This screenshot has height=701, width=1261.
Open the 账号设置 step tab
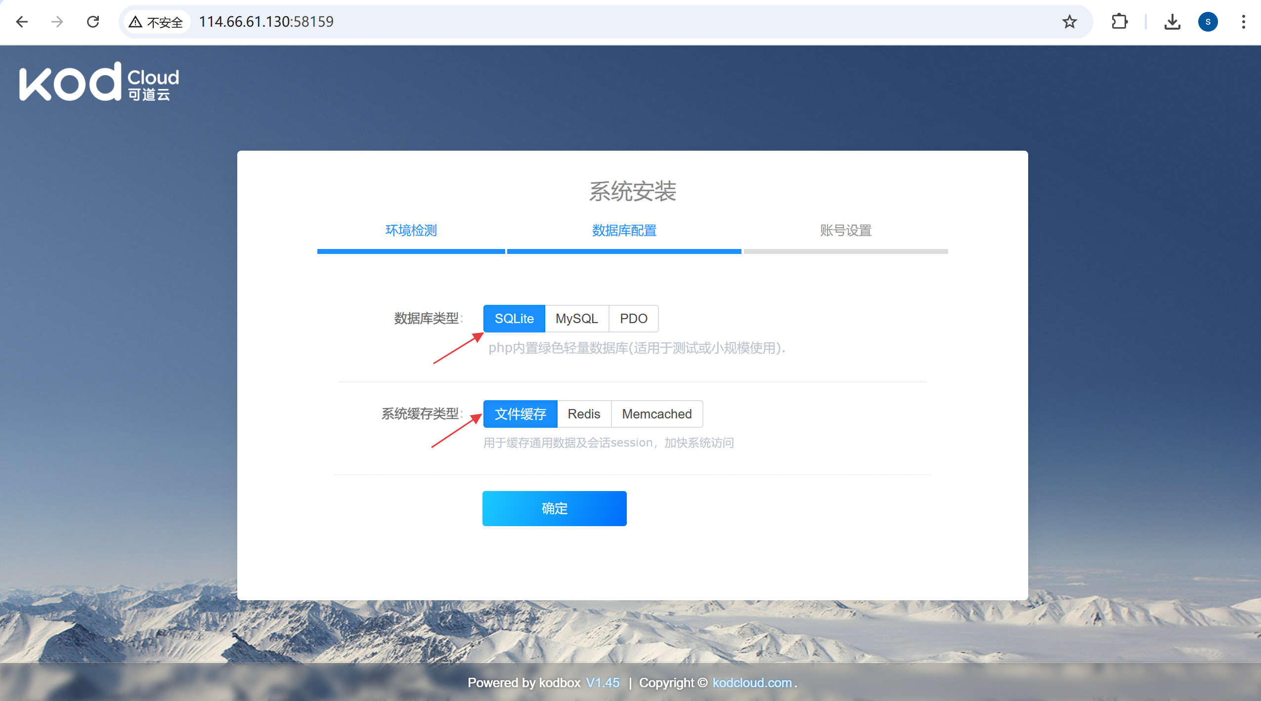point(845,230)
